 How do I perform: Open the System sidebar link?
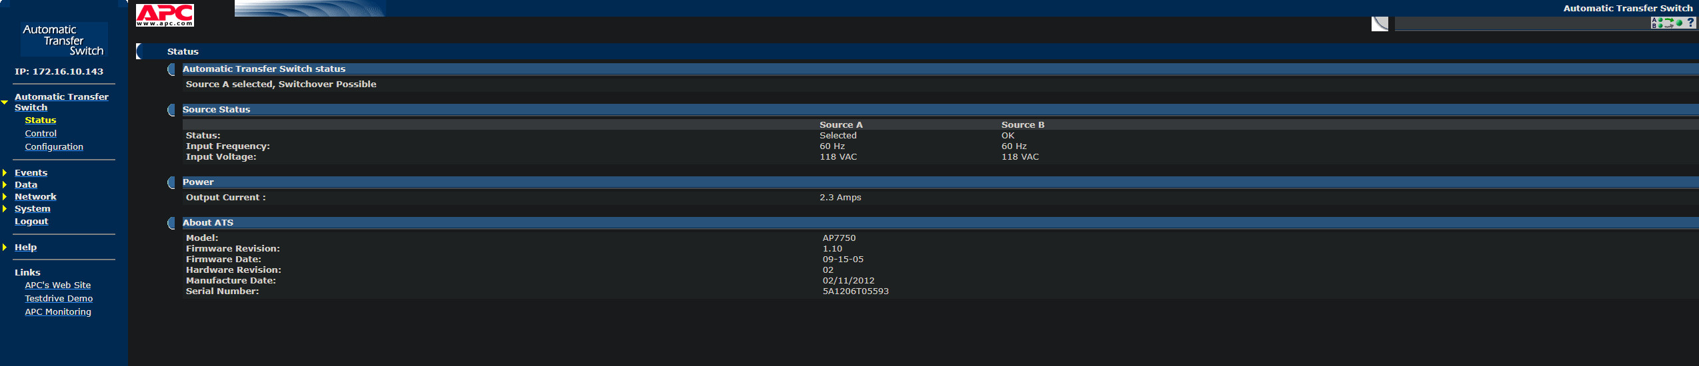[x=32, y=209]
